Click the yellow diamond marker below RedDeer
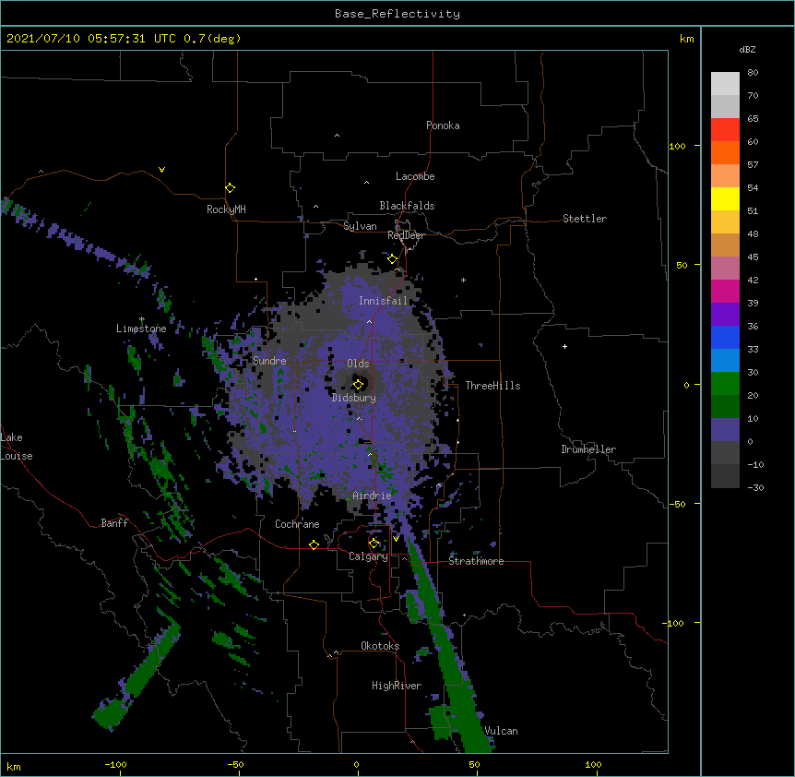Viewport: 795px width, 777px height. (x=392, y=259)
